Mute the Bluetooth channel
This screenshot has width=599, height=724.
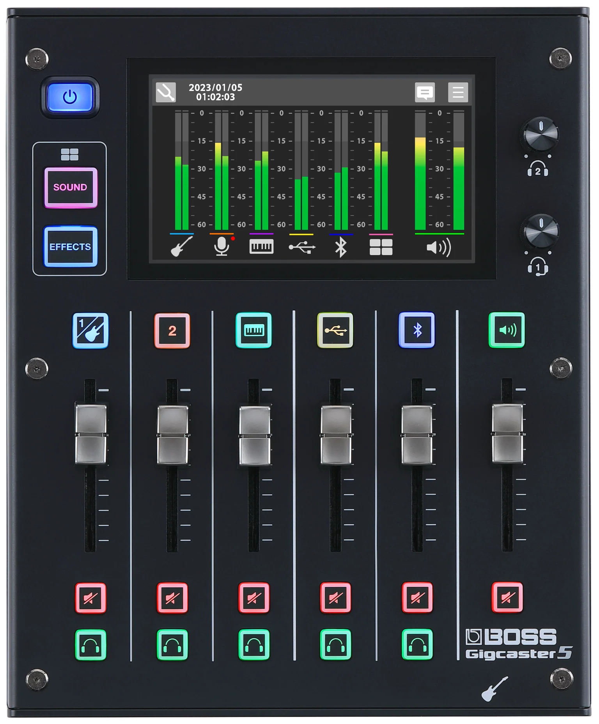click(417, 598)
